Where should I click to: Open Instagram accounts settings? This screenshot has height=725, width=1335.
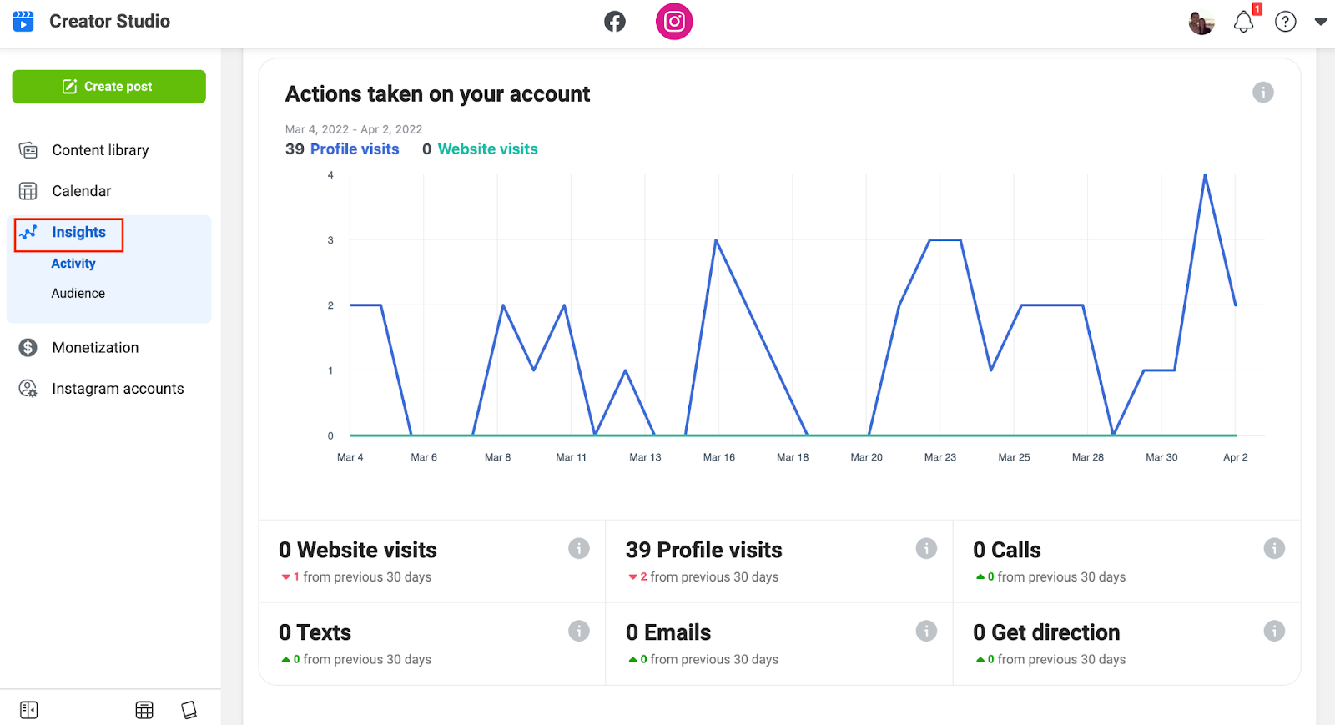click(118, 389)
